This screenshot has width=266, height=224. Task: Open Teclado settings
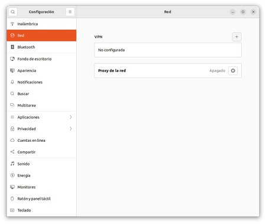pos(41,210)
